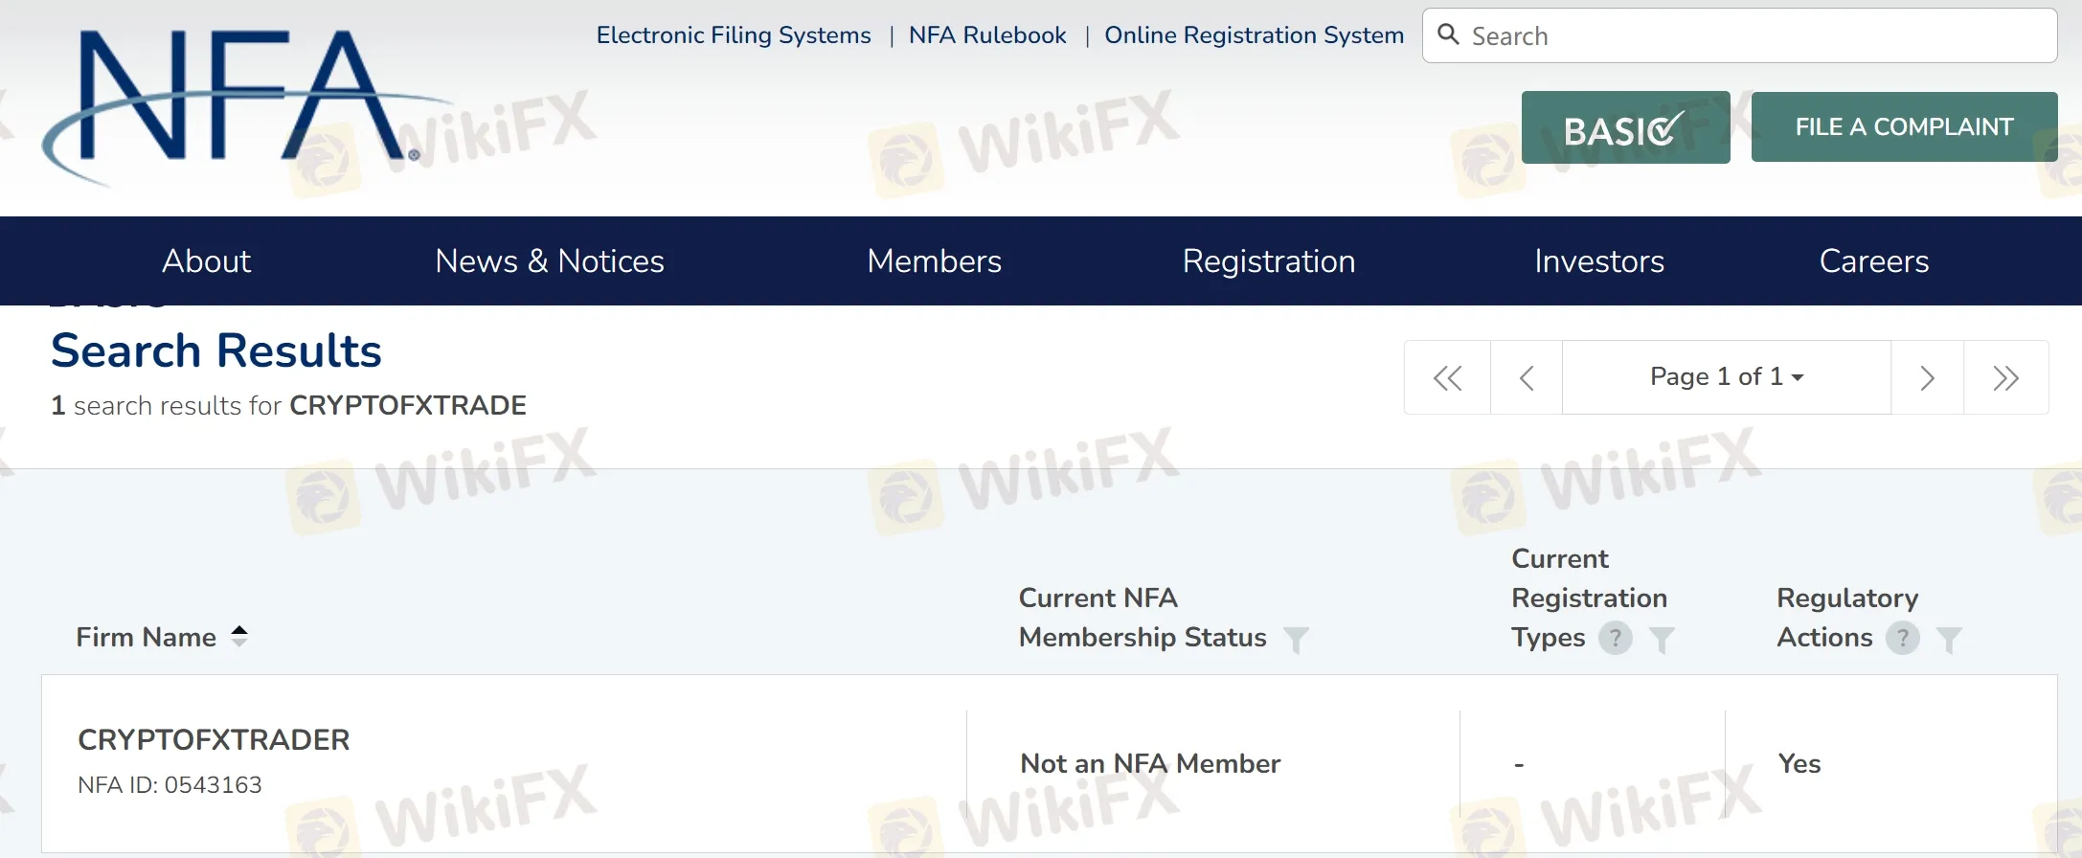Screen dimensions: 2082x858
Task: Open the News & Notices menu
Action: pyautogui.click(x=549, y=261)
